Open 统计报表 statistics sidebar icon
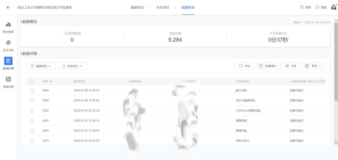This screenshot has height=160, width=338. point(8,24)
